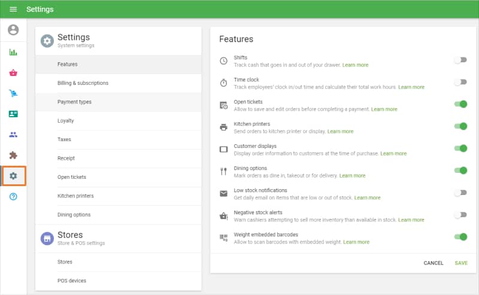Click the Features panel heading

click(236, 39)
